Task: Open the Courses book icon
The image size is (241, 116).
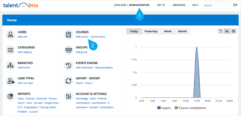Action: (x=68, y=35)
